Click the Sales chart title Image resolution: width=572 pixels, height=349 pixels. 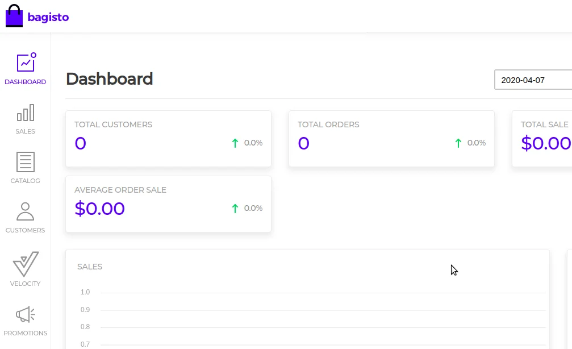pyautogui.click(x=90, y=267)
